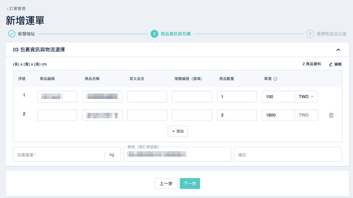Click the 編輯 pencil button
353x198 pixels.
[335, 64]
